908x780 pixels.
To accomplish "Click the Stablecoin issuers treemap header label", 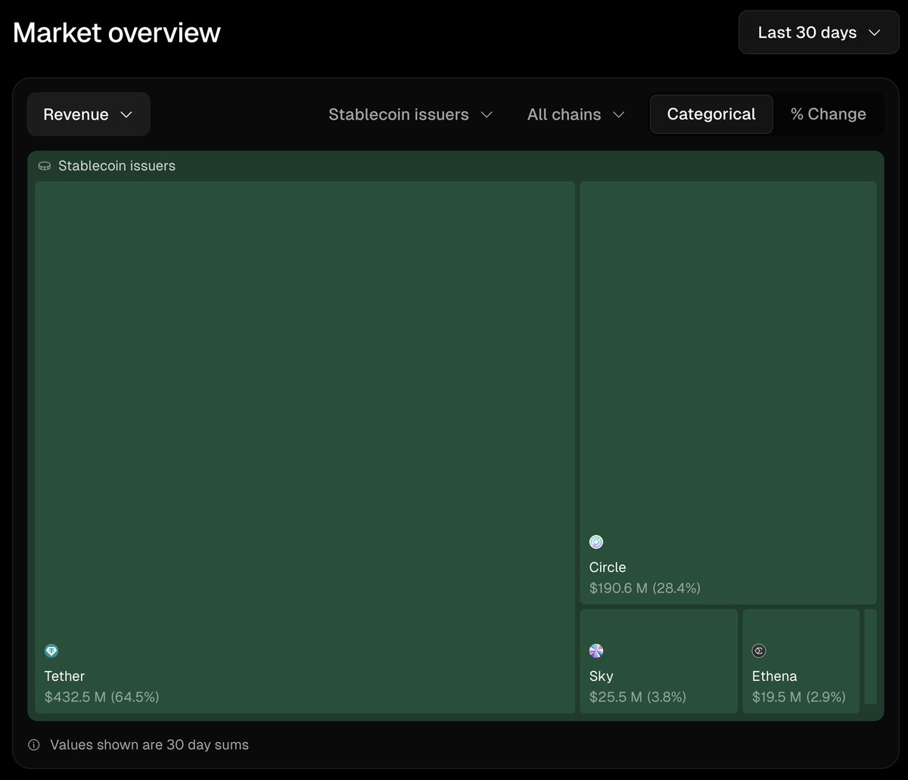I will (x=117, y=166).
